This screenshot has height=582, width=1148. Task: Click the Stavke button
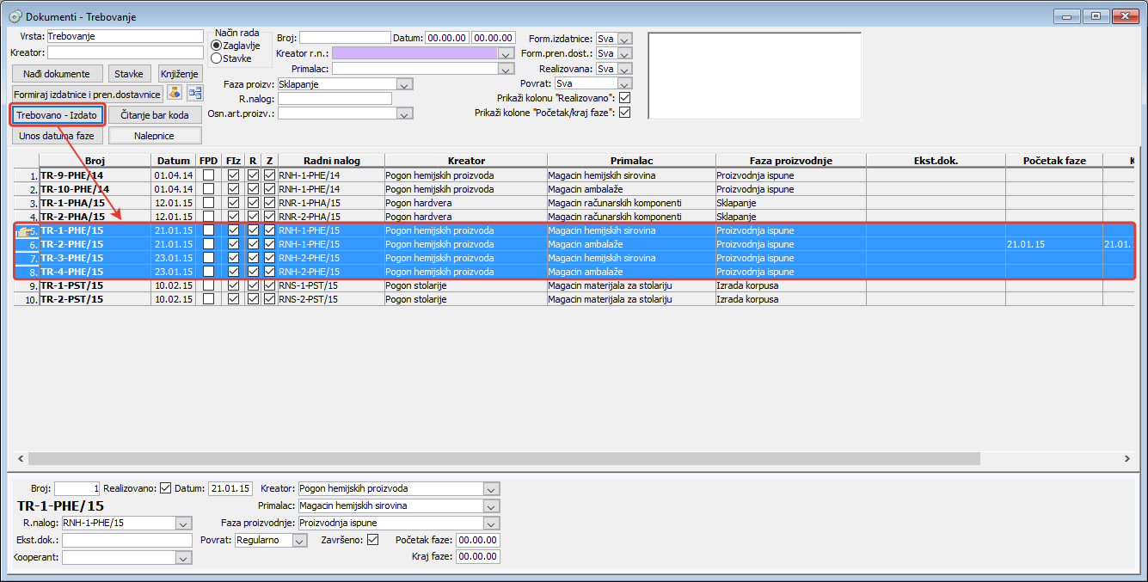[x=129, y=74]
